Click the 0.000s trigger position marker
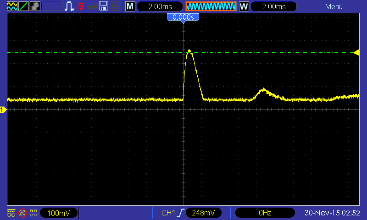The width and height of the screenshot is (367, 220). click(x=183, y=17)
